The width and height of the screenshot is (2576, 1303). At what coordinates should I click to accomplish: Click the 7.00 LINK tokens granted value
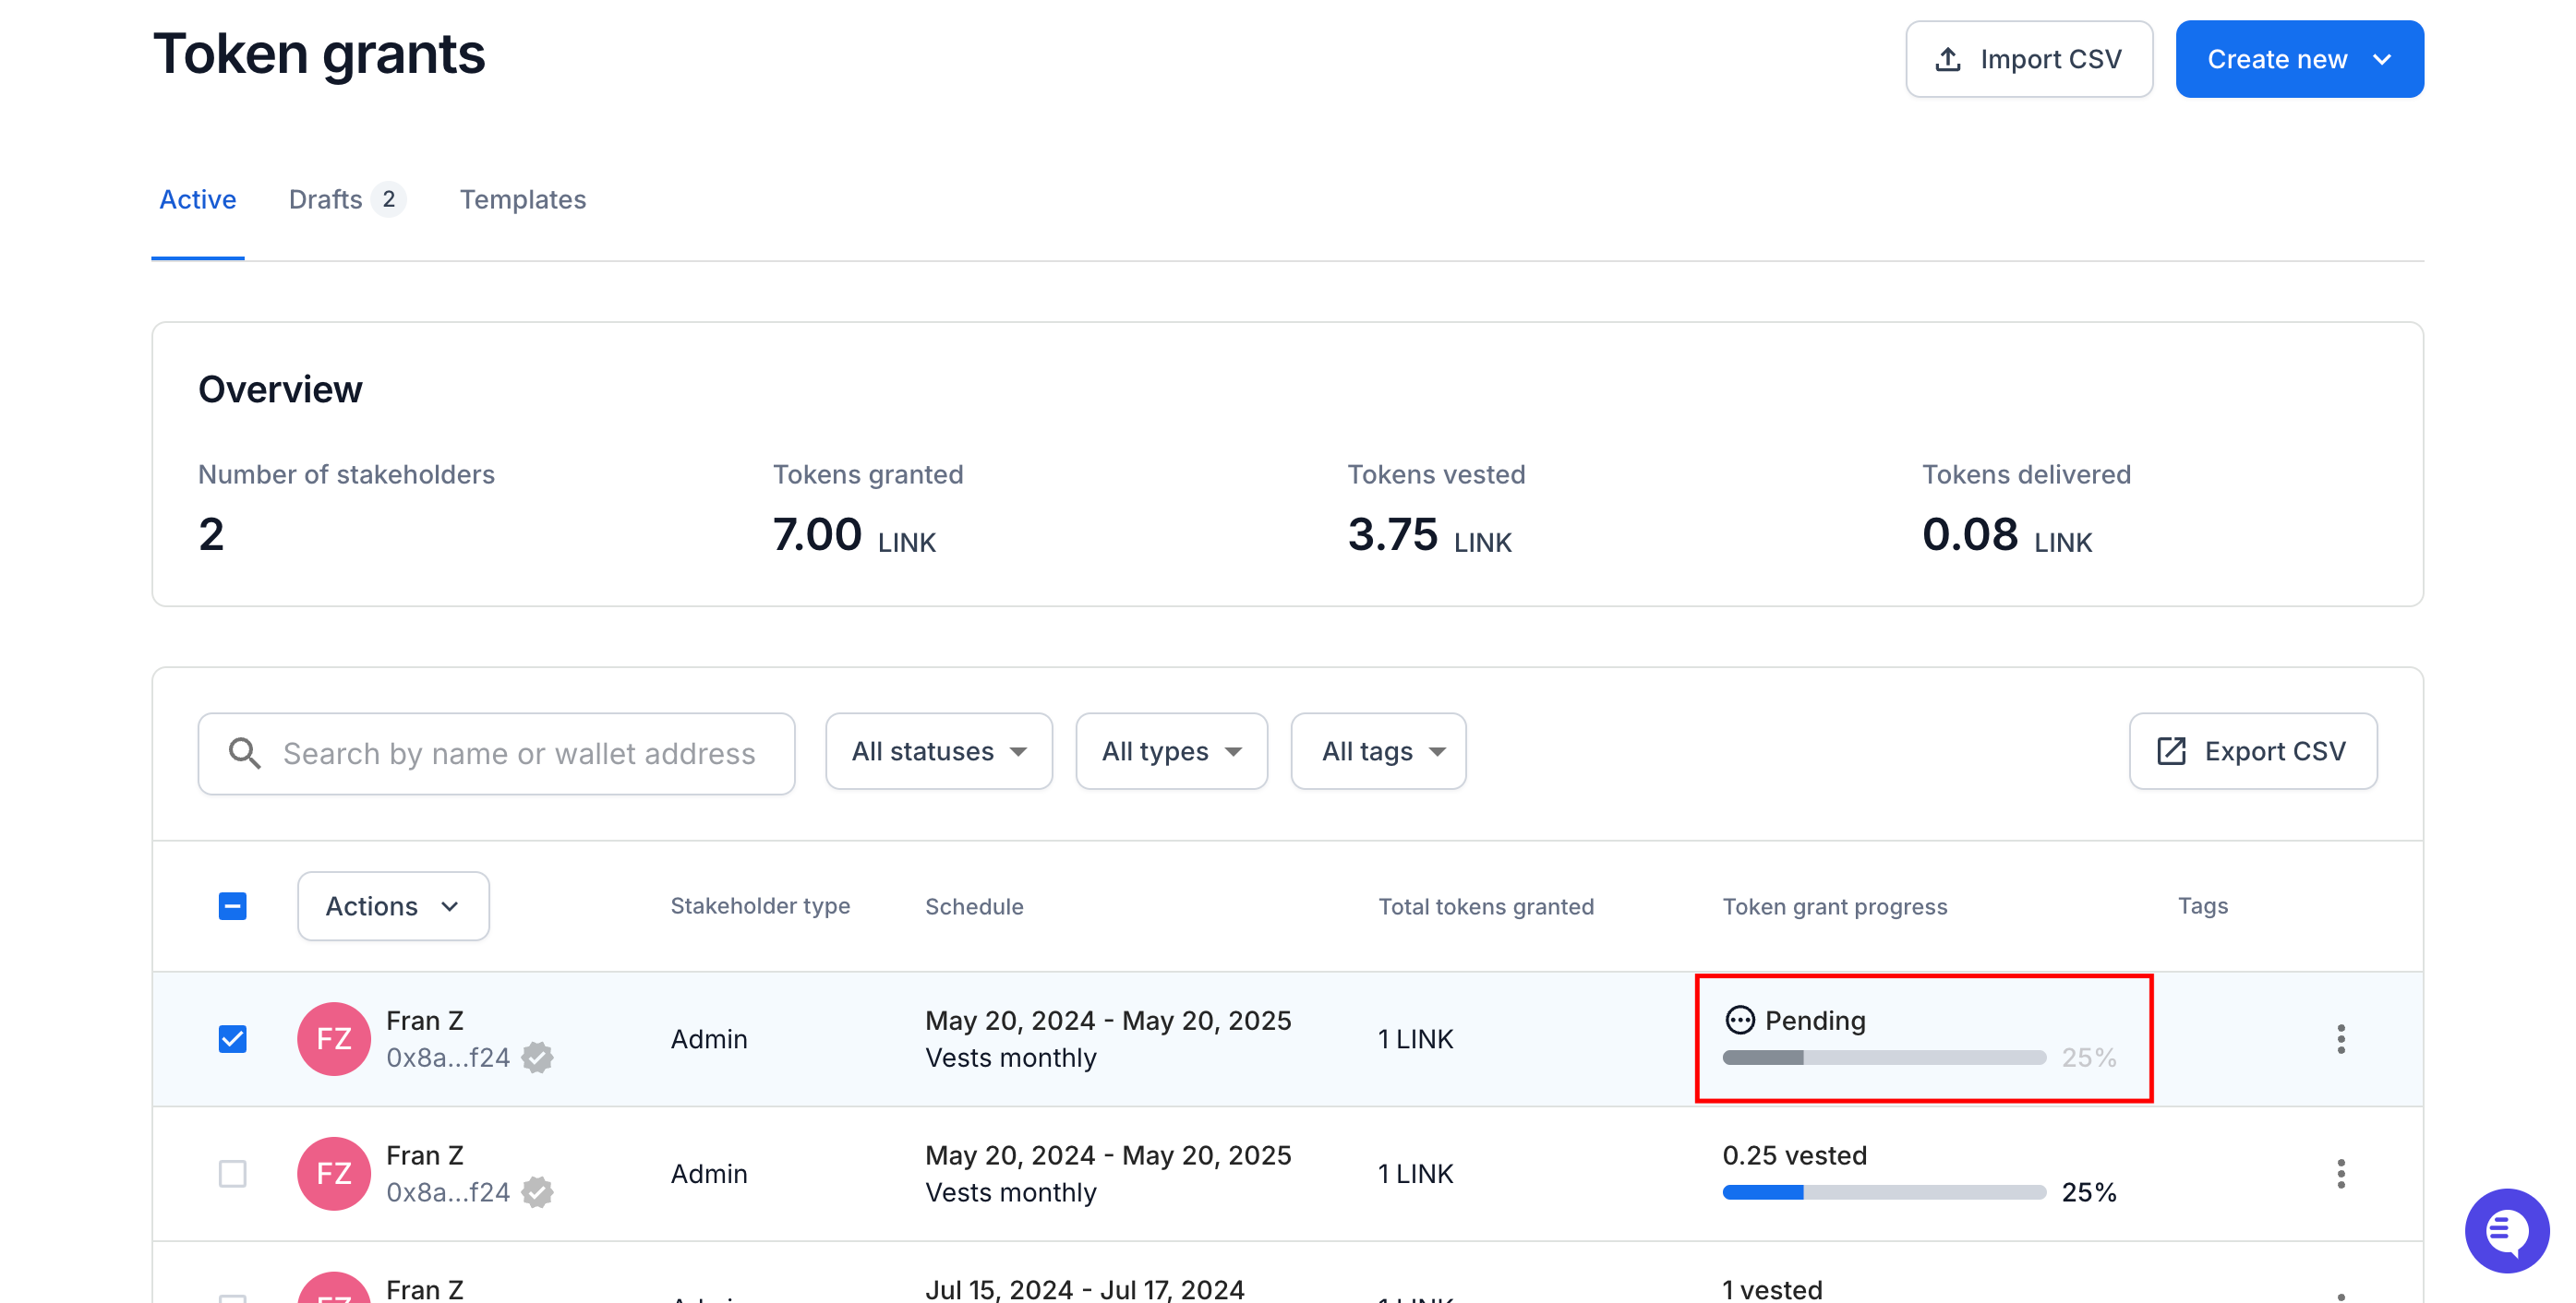(x=854, y=534)
